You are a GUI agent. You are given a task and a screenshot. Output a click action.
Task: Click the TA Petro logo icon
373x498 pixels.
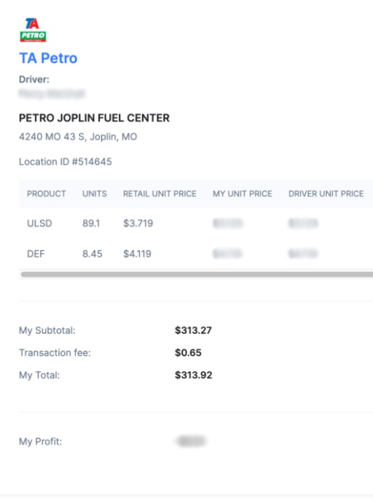pyautogui.click(x=33, y=30)
